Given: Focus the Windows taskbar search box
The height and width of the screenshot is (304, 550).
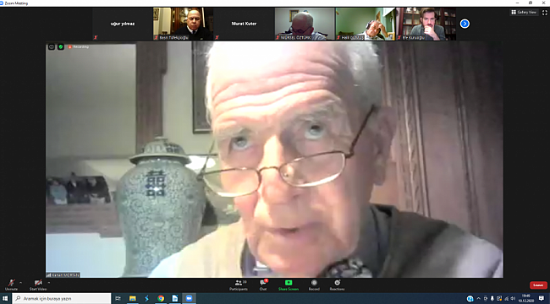Looking at the screenshot, I should (62, 298).
